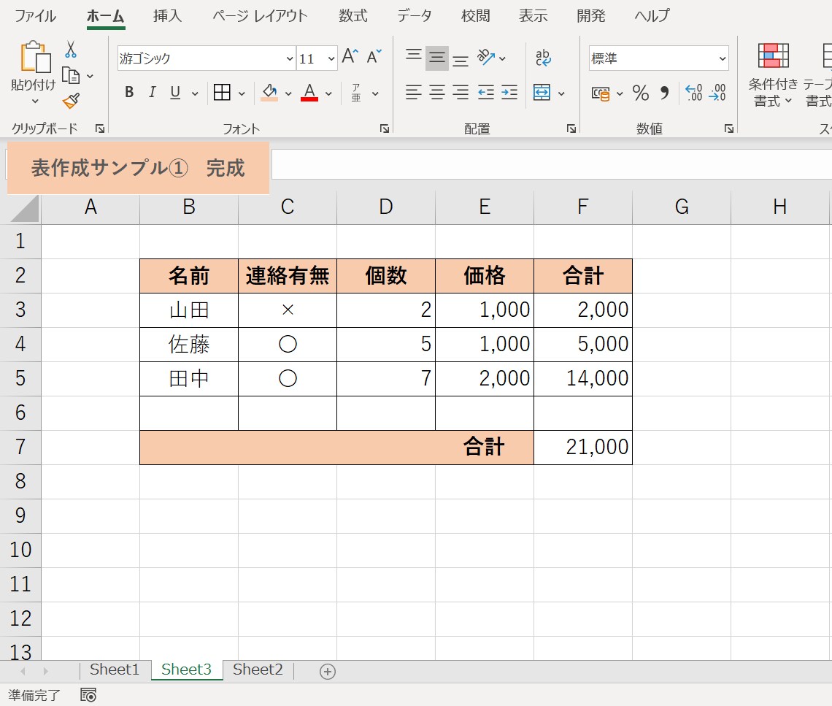Add a new sheet with plus icon
The image size is (832, 706).
tap(328, 672)
